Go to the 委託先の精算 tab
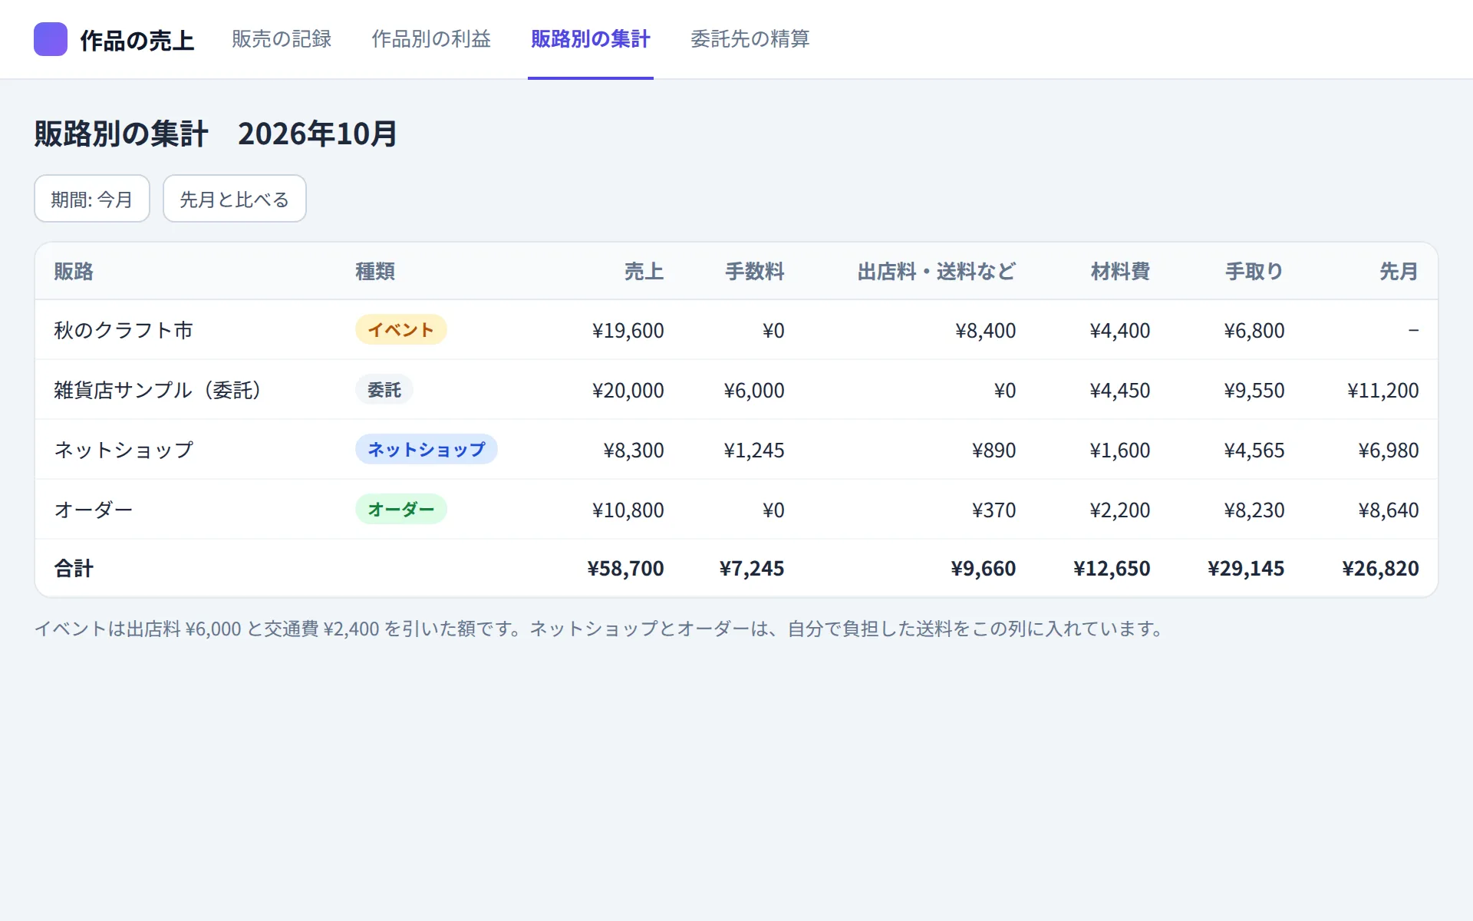The width and height of the screenshot is (1473, 921). 750,39
